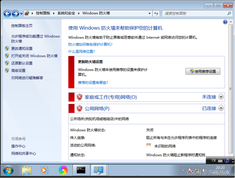
Task: Click the Forward navigation arrow
Action: [x=16, y=14]
